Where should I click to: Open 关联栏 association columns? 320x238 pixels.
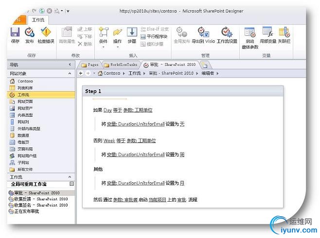tap(284, 35)
